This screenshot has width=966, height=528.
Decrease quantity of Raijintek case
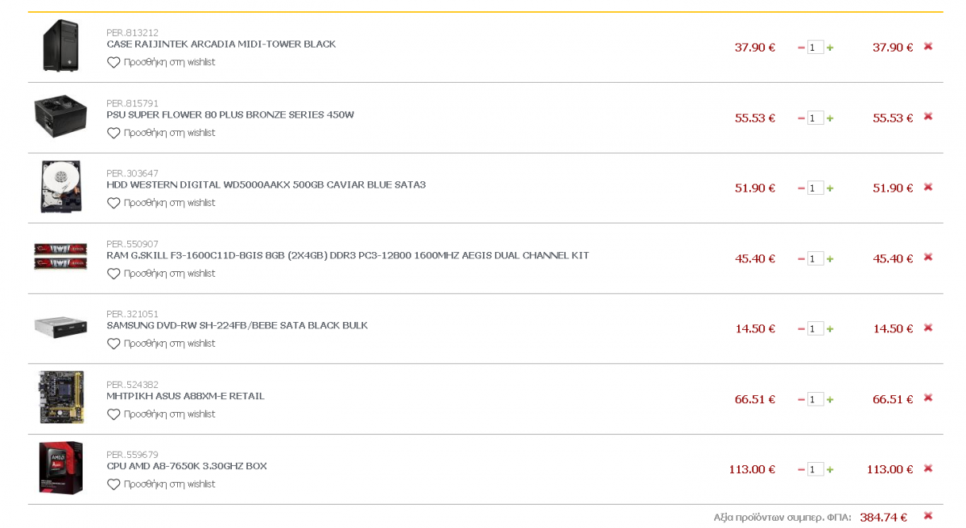pyautogui.click(x=801, y=48)
